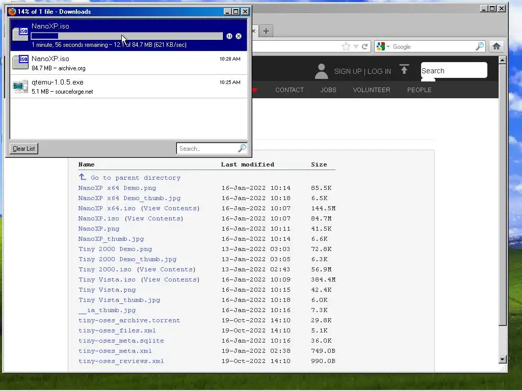Download the NanoXP.iso file link
Viewport: 522px width, 391px height.
(98, 218)
